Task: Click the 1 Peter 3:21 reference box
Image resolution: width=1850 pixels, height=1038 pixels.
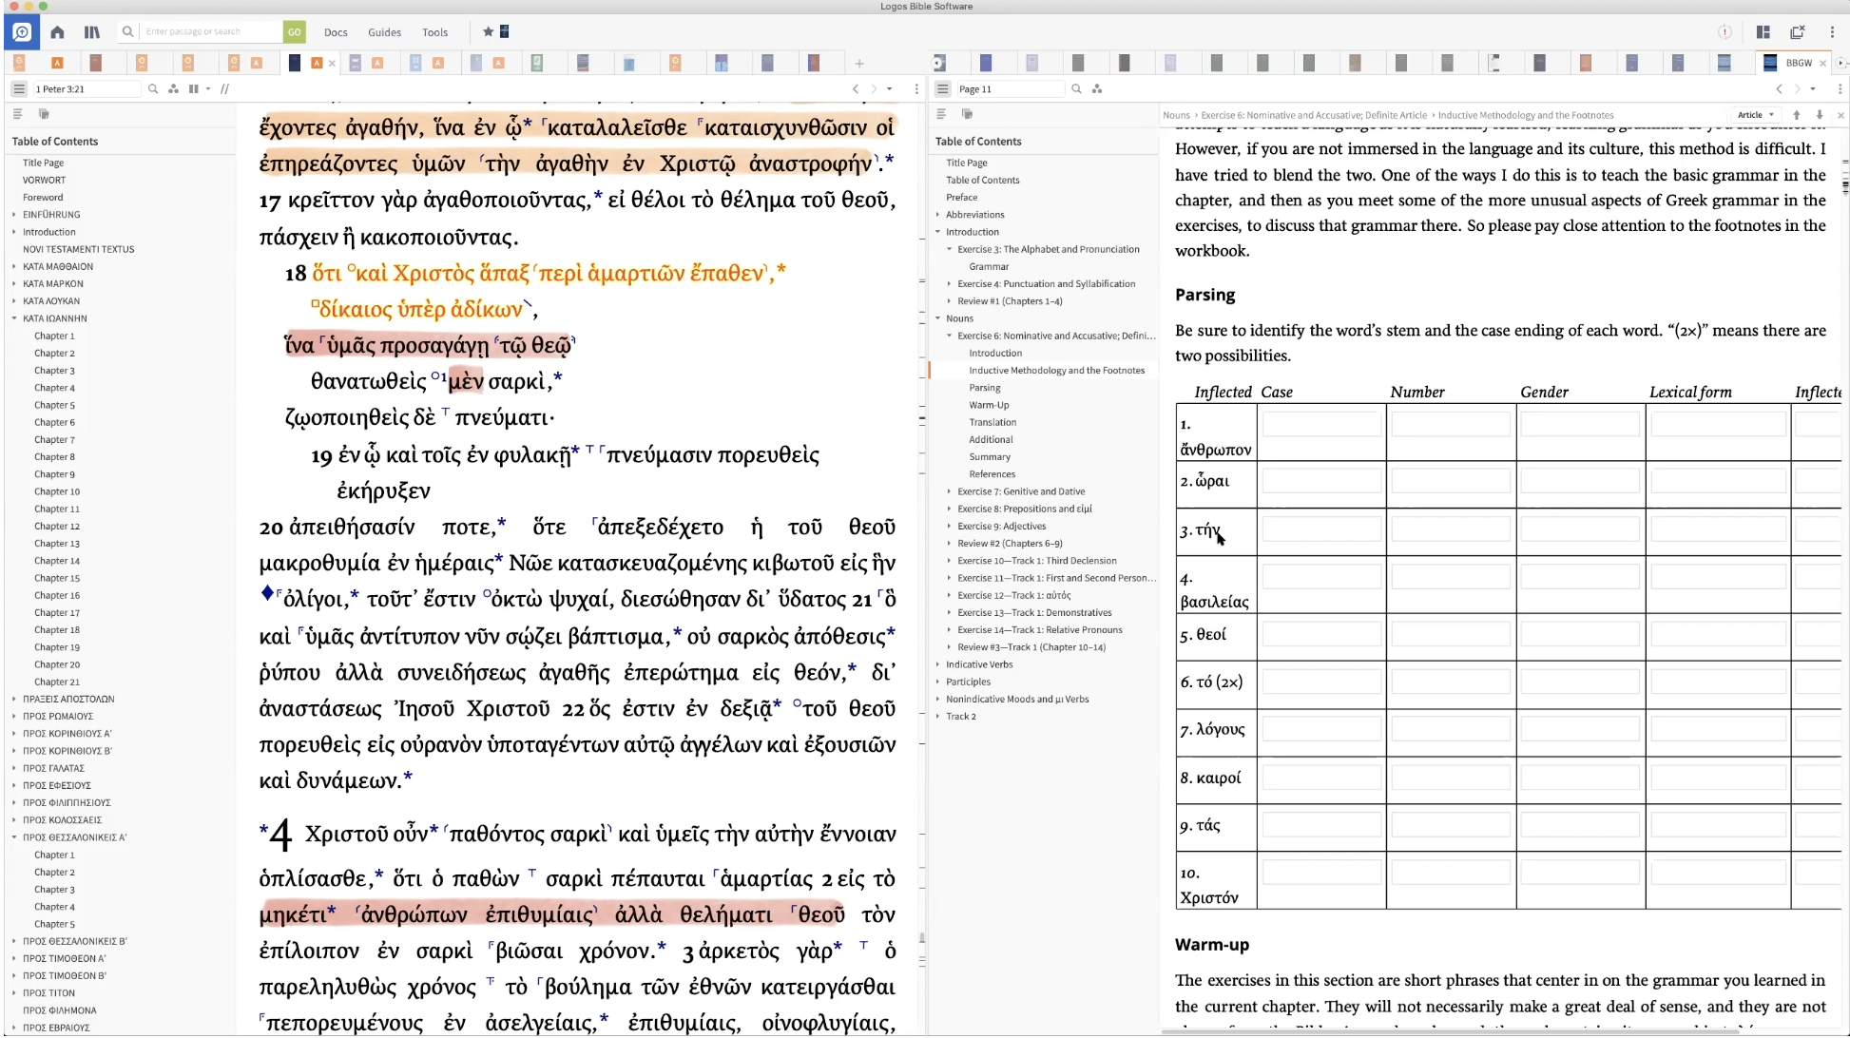Action: 86,88
